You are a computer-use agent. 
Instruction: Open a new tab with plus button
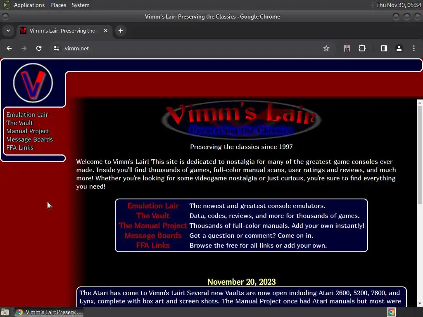pos(121,31)
